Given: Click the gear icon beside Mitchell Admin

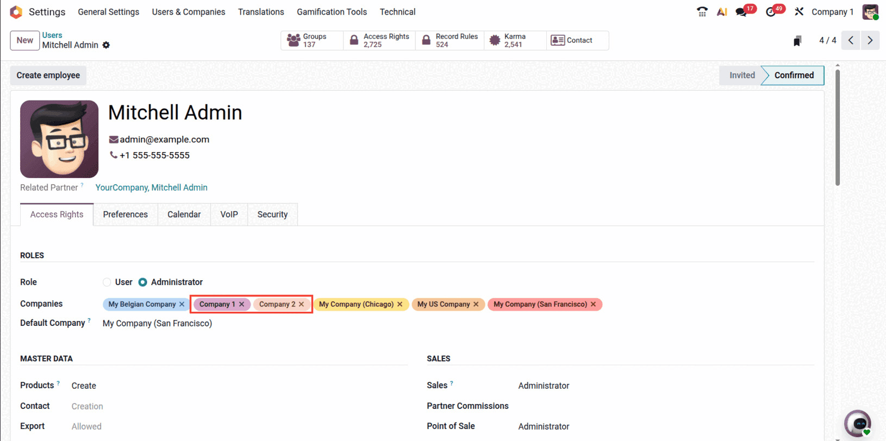Looking at the screenshot, I should click(107, 45).
